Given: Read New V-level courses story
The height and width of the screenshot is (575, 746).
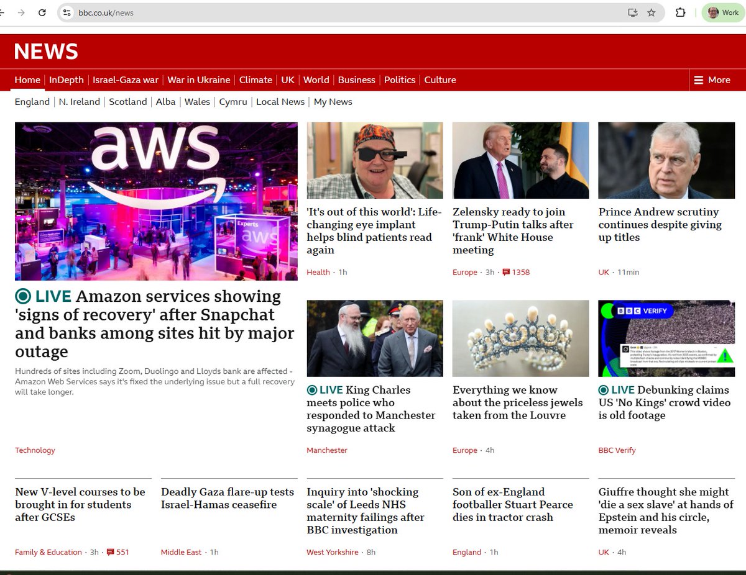Looking at the screenshot, I should coord(80,504).
